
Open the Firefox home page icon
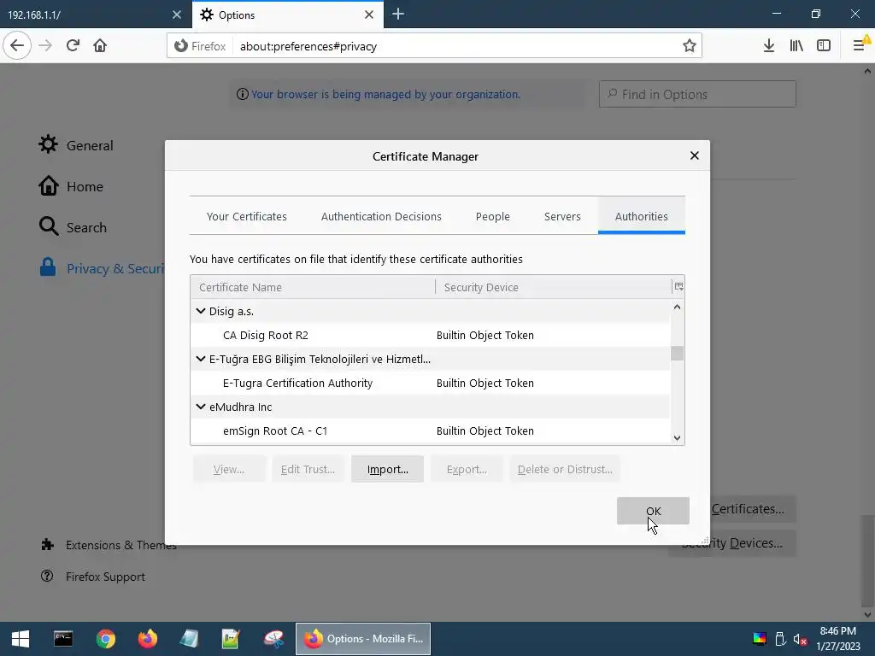tap(100, 46)
